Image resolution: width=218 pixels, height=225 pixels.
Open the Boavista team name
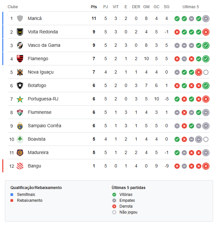36,139
